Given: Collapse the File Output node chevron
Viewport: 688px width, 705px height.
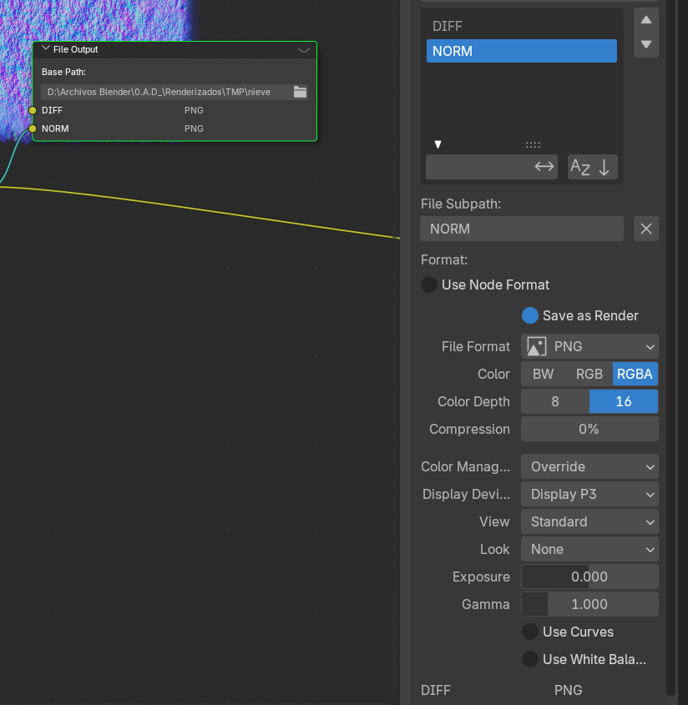Looking at the screenshot, I should [46, 49].
